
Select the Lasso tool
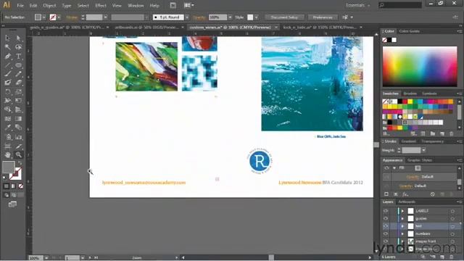[18, 47]
